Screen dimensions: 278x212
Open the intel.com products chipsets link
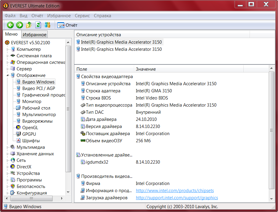[x=175, y=191]
